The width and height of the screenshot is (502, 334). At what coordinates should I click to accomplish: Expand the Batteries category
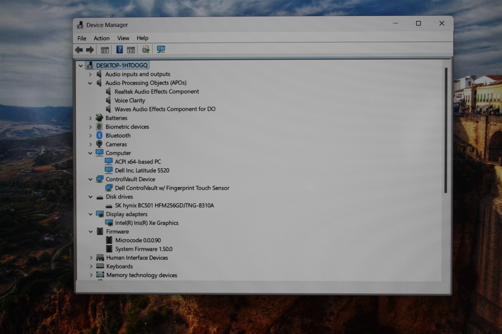coord(90,118)
